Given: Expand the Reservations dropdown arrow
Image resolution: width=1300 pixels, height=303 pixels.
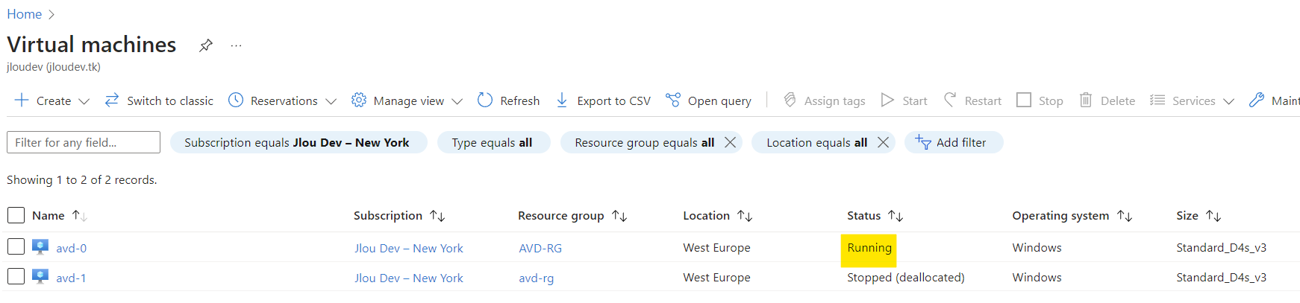Looking at the screenshot, I should click(x=331, y=101).
